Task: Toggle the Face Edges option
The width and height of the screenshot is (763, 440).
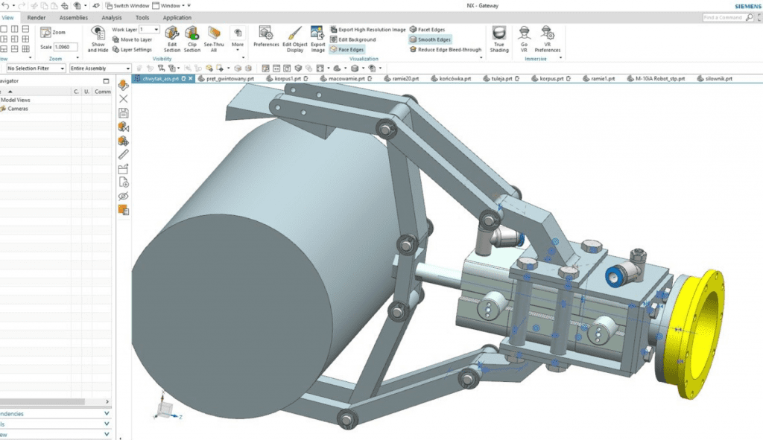Action: click(x=346, y=50)
